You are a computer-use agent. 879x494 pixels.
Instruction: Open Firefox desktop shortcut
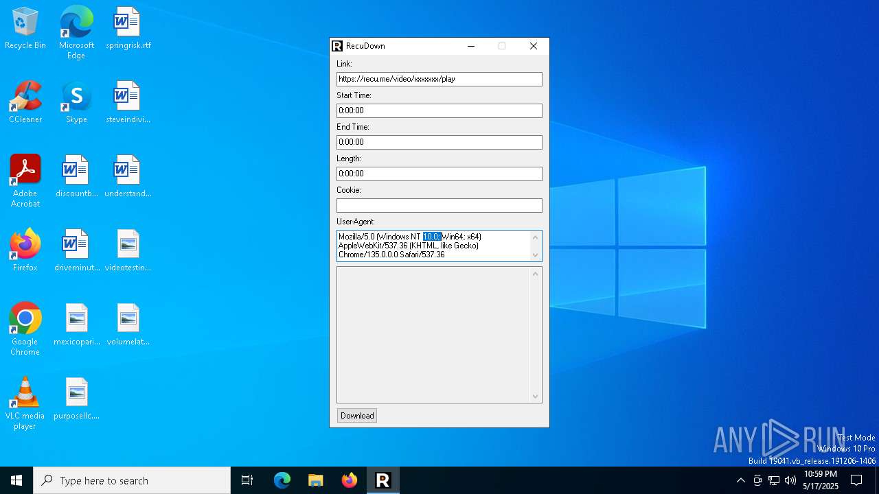[x=25, y=251]
